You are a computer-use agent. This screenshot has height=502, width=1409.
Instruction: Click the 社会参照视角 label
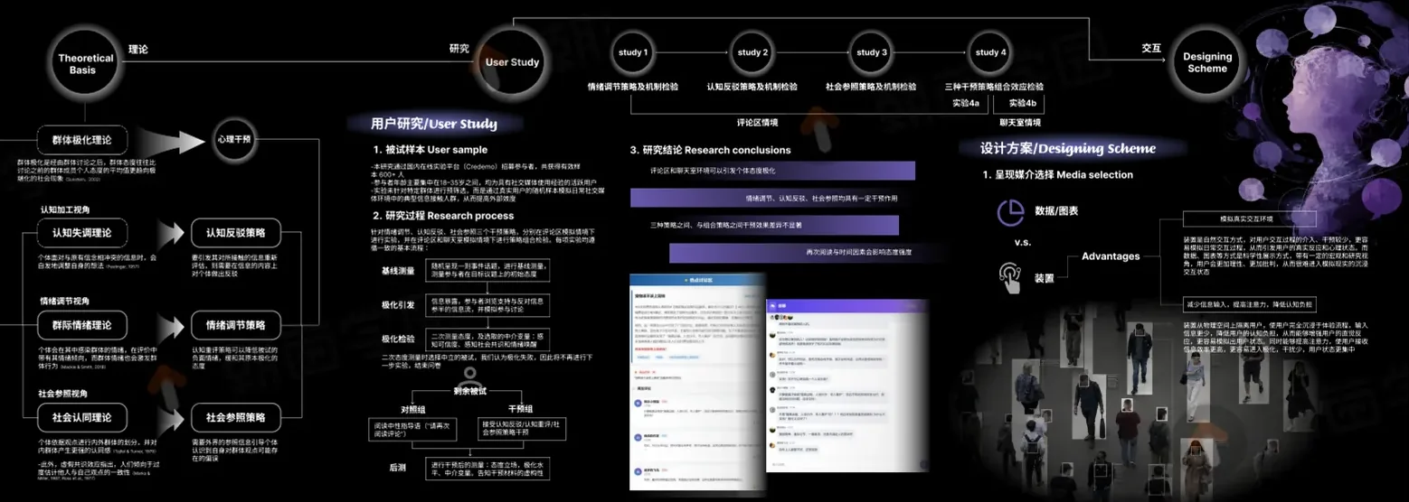point(64,394)
